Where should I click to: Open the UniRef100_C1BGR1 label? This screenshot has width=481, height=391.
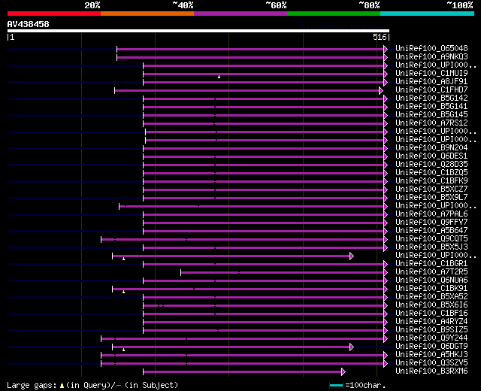[x=431, y=264]
